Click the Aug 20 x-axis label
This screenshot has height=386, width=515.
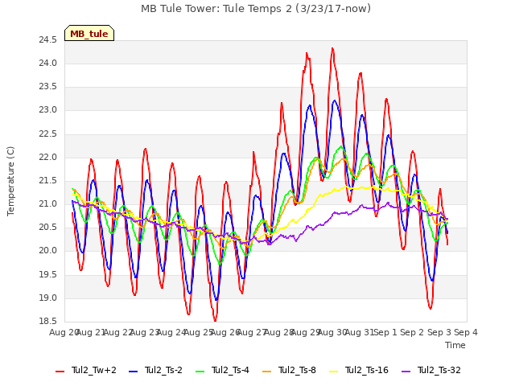click(x=64, y=332)
